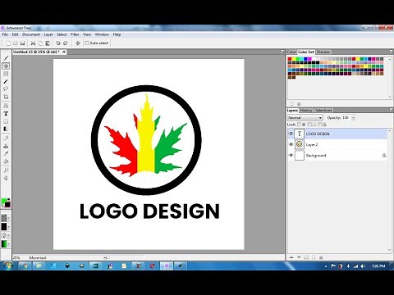Click the delete color icon below color set
This screenshot has height=295, width=394.
tap(299, 104)
